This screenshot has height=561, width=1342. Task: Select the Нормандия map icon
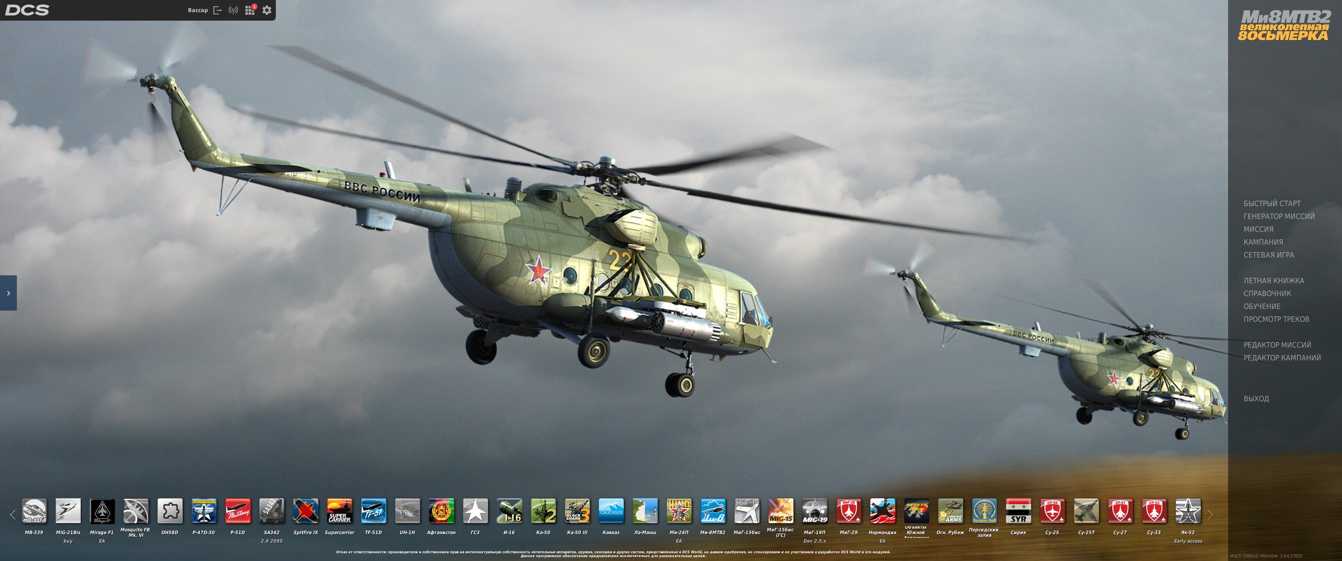coord(882,510)
